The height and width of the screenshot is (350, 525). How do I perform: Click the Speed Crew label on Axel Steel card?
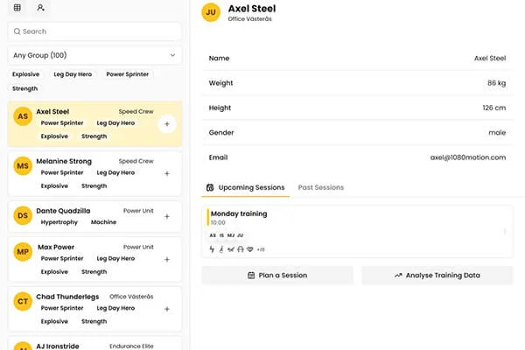click(x=136, y=111)
